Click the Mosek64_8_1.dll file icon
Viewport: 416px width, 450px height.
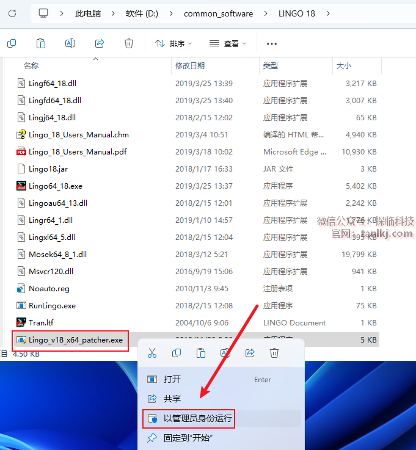[x=21, y=254]
